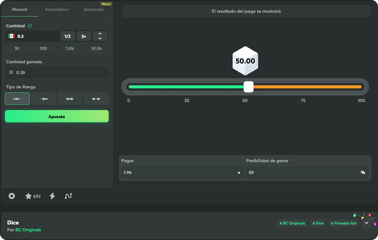The image size is (378, 240).
Task: Set the bet amount to 100
Action: click(x=43, y=48)
